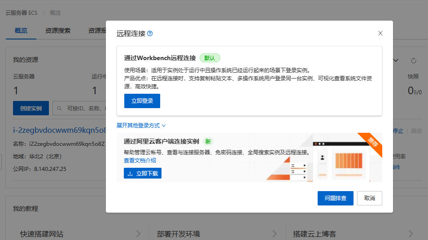Viewport: 428px width, 240px height.
Task: Click the 问题排查 button
Action: 335,198
